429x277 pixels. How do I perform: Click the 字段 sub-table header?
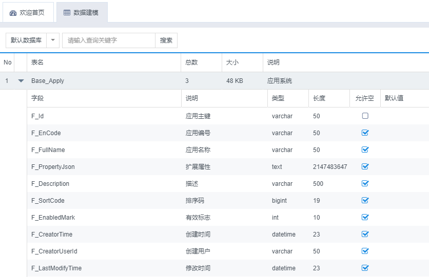pos(104,98)
